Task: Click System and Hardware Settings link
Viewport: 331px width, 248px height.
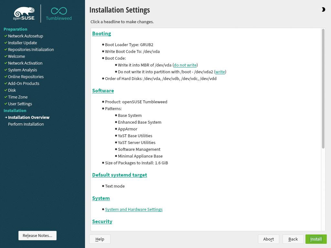Action: pos(133,210)
